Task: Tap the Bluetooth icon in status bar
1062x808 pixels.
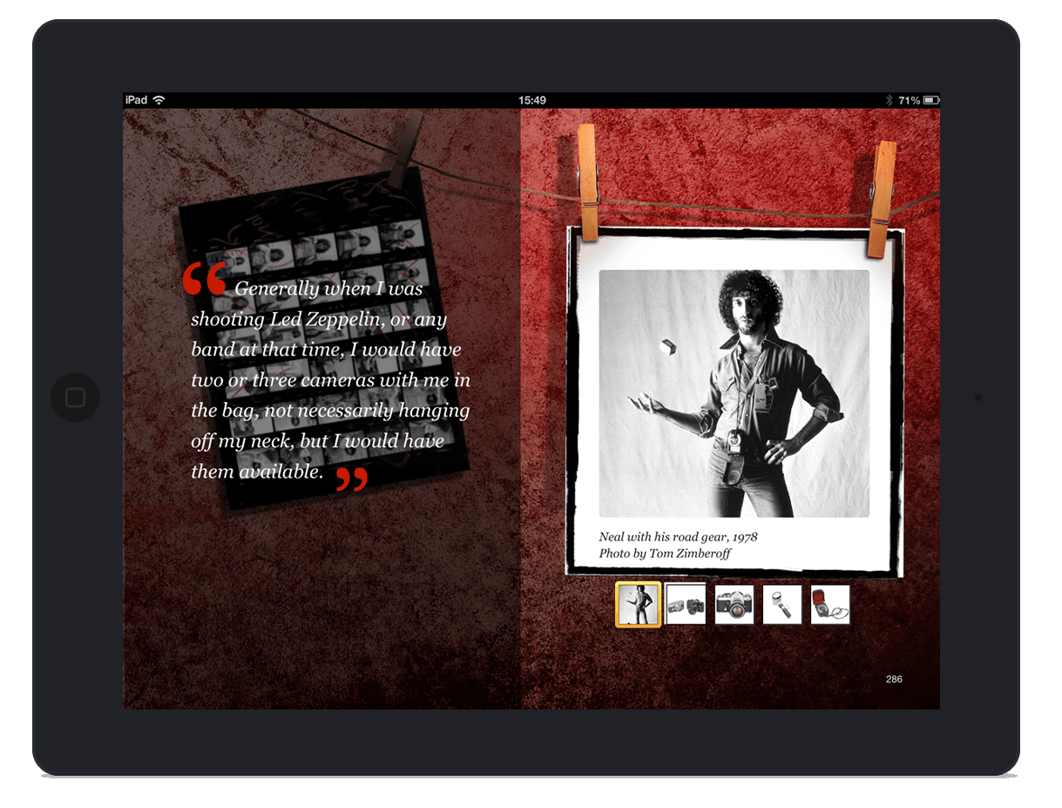Action: [x=889, y=100]
